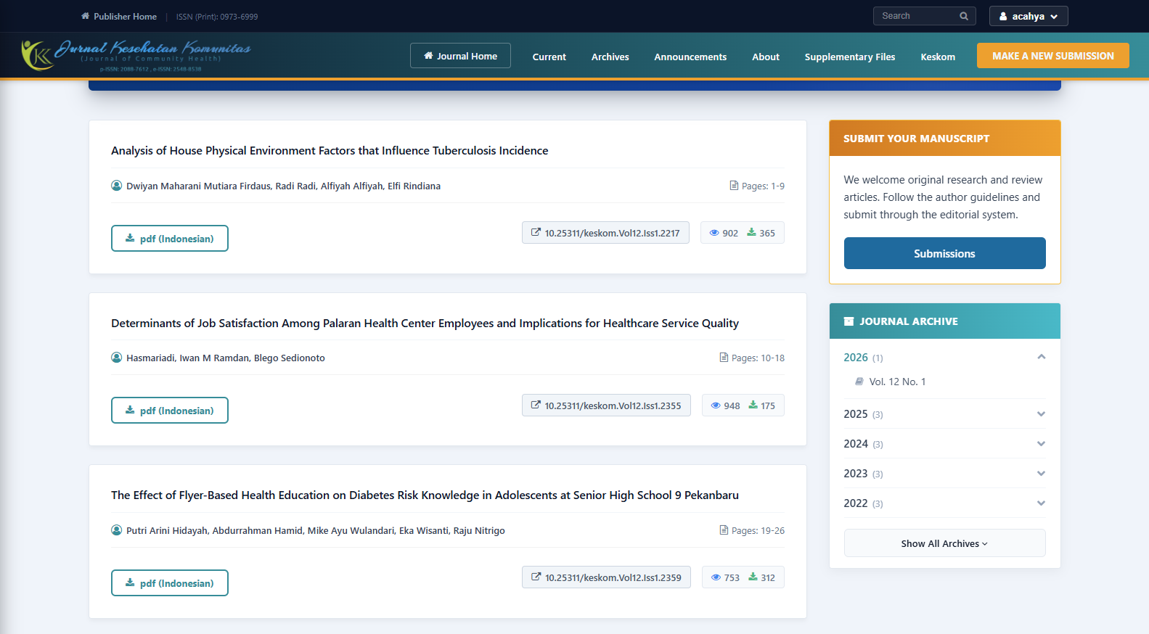Click the author name Radi Radi
The height and width of the screenshot is (634, 1149).
point(295,186)
